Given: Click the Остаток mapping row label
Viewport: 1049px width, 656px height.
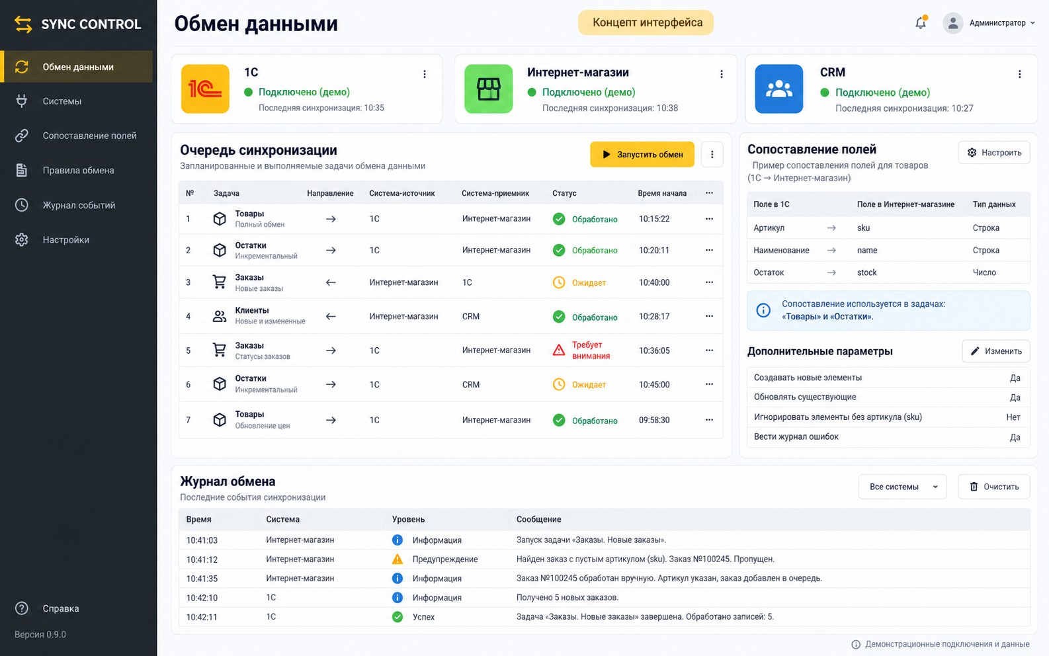Looking at the screenshot, I should (769, 272).
